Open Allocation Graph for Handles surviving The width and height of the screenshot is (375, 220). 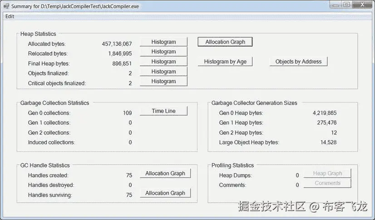[x=165, y=193]
